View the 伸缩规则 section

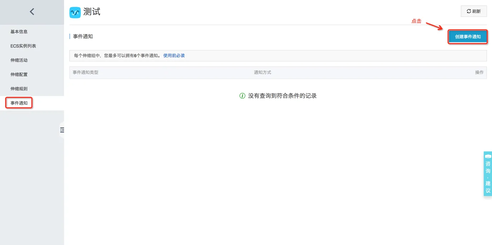pyautogui.click(x=18, y=89)
